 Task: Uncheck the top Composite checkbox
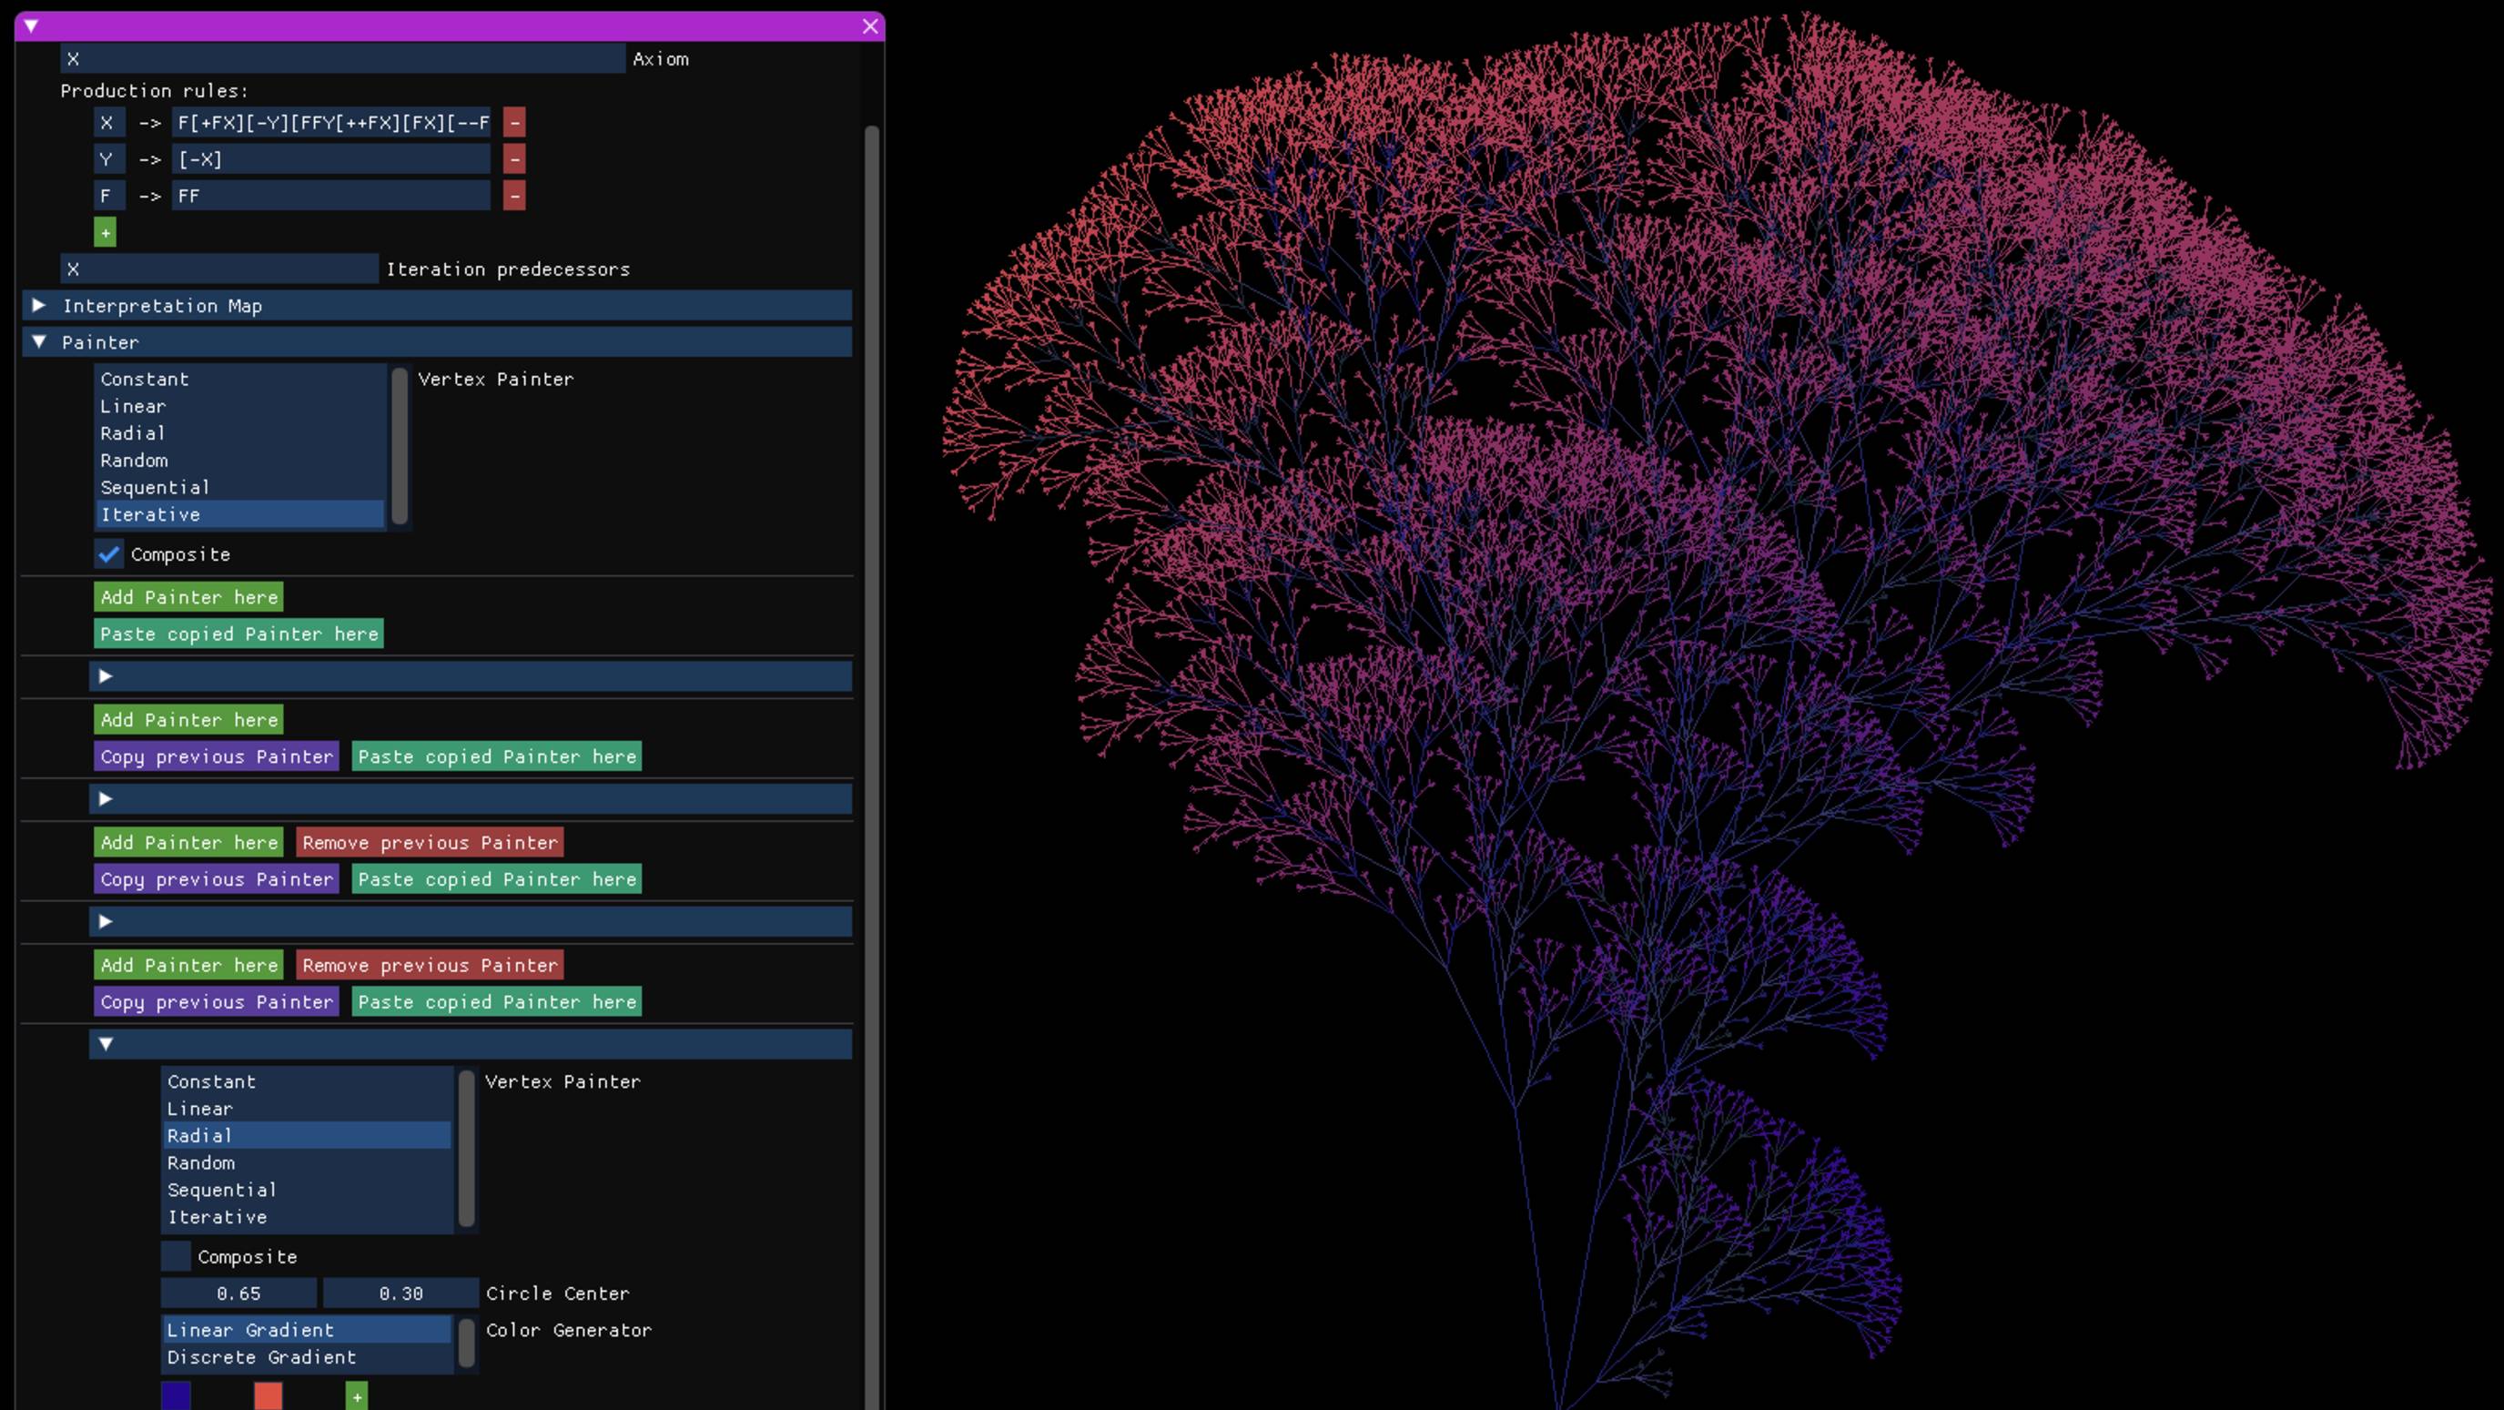(109, 554)
